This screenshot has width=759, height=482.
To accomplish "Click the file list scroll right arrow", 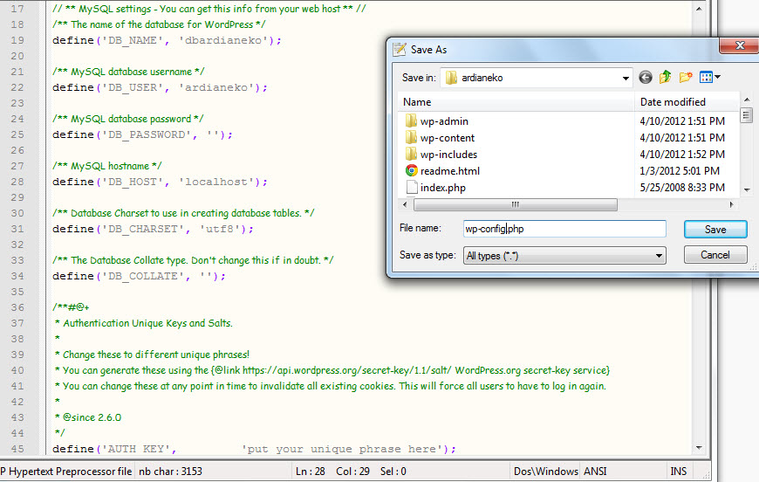I will point(731,205).
